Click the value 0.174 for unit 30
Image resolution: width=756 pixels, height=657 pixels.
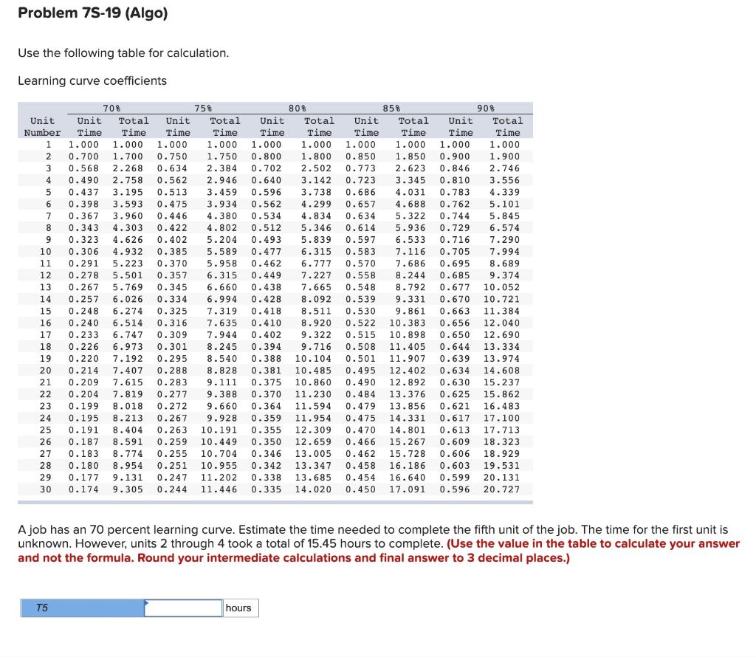82,488
